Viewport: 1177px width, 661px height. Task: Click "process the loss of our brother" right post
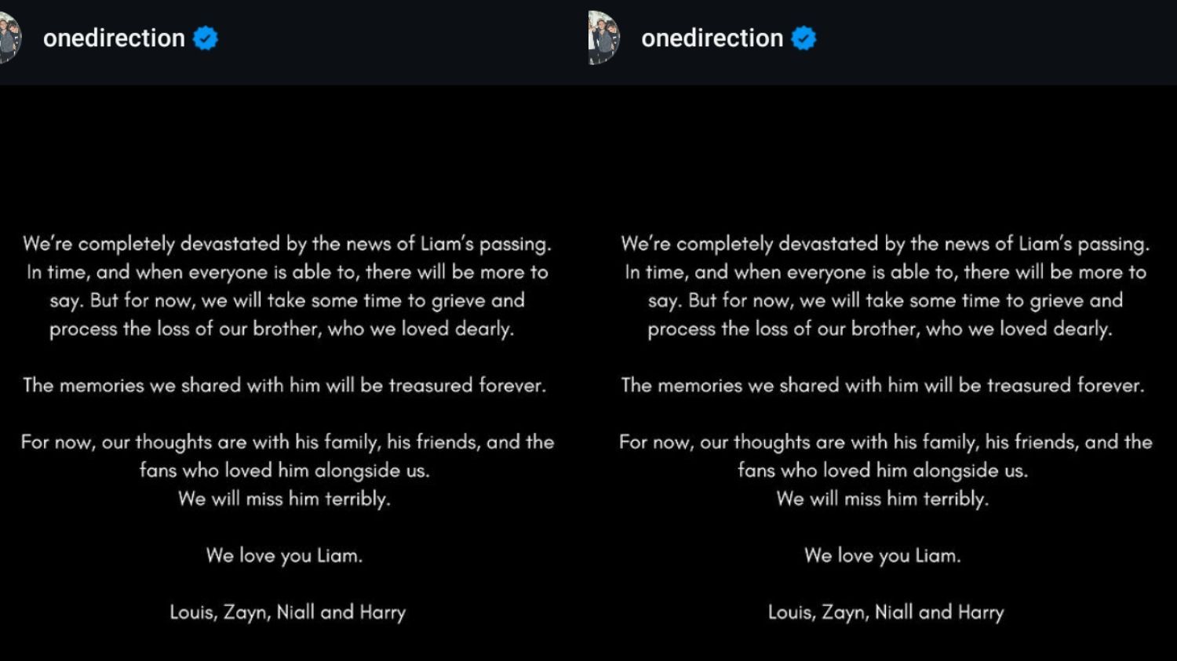coord(880,329)
